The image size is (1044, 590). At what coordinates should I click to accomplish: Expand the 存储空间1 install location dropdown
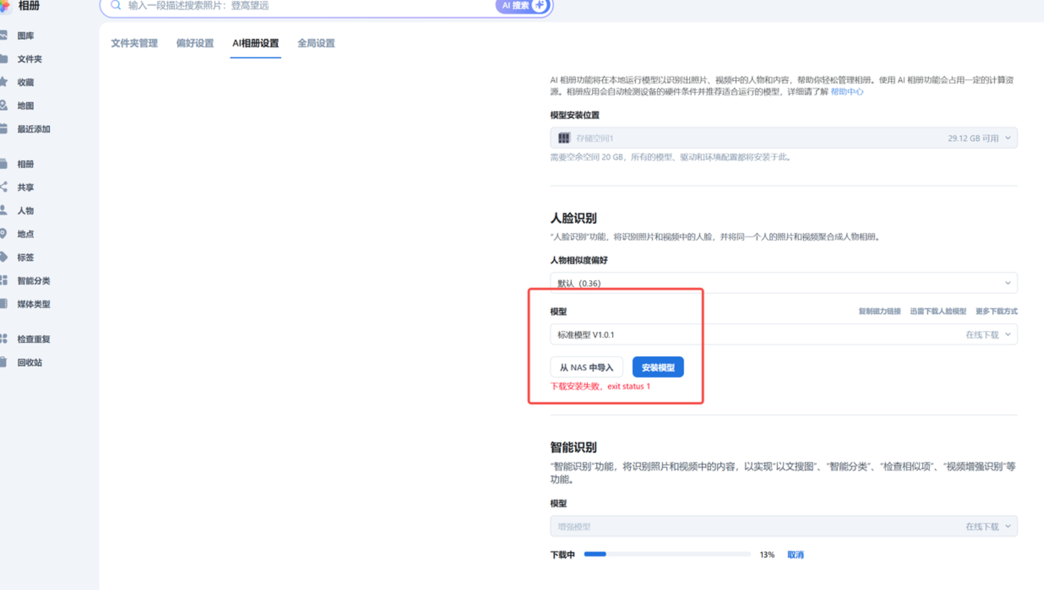[x=783, y=138]
